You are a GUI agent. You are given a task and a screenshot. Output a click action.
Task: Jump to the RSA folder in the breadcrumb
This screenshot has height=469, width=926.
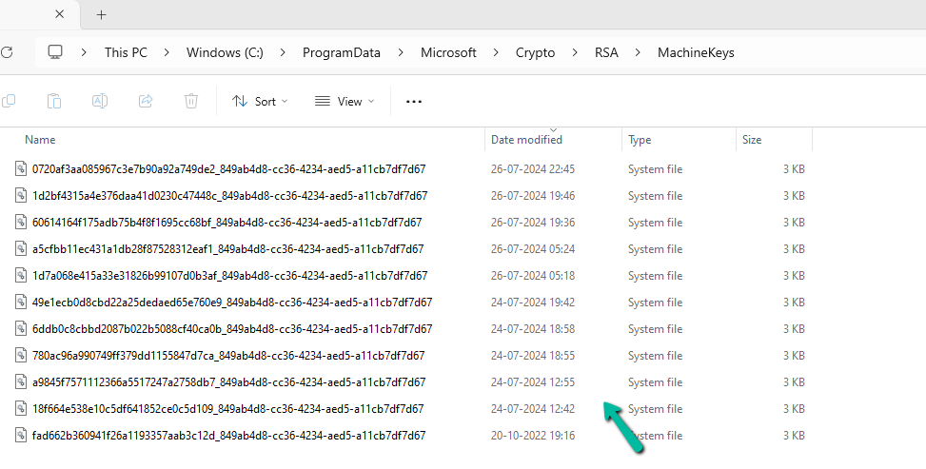point(606,53)
